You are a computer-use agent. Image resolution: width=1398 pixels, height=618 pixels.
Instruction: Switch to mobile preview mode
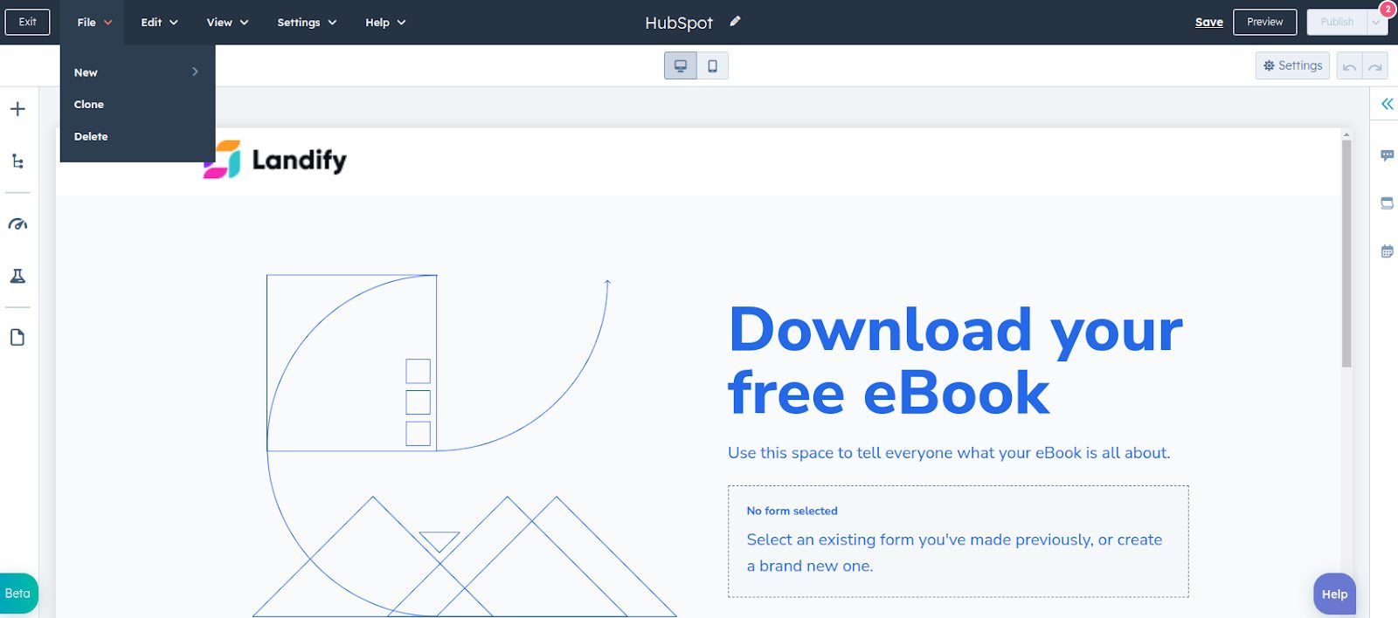pos(712,66)
